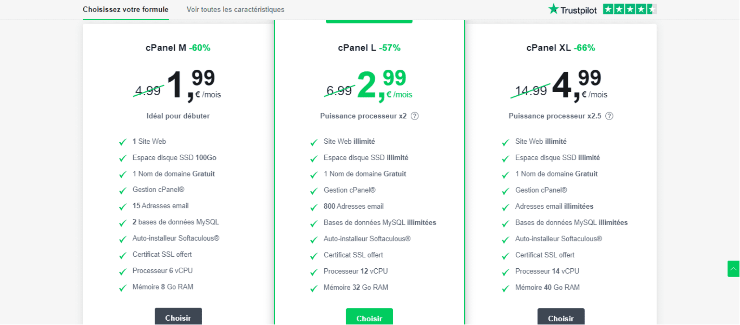Image resolution: width=740 pixels, height=325 pixels.
Task: Click the crossed-out 6.99 old price
Action: pyautogui.click(x=339, y=91)
